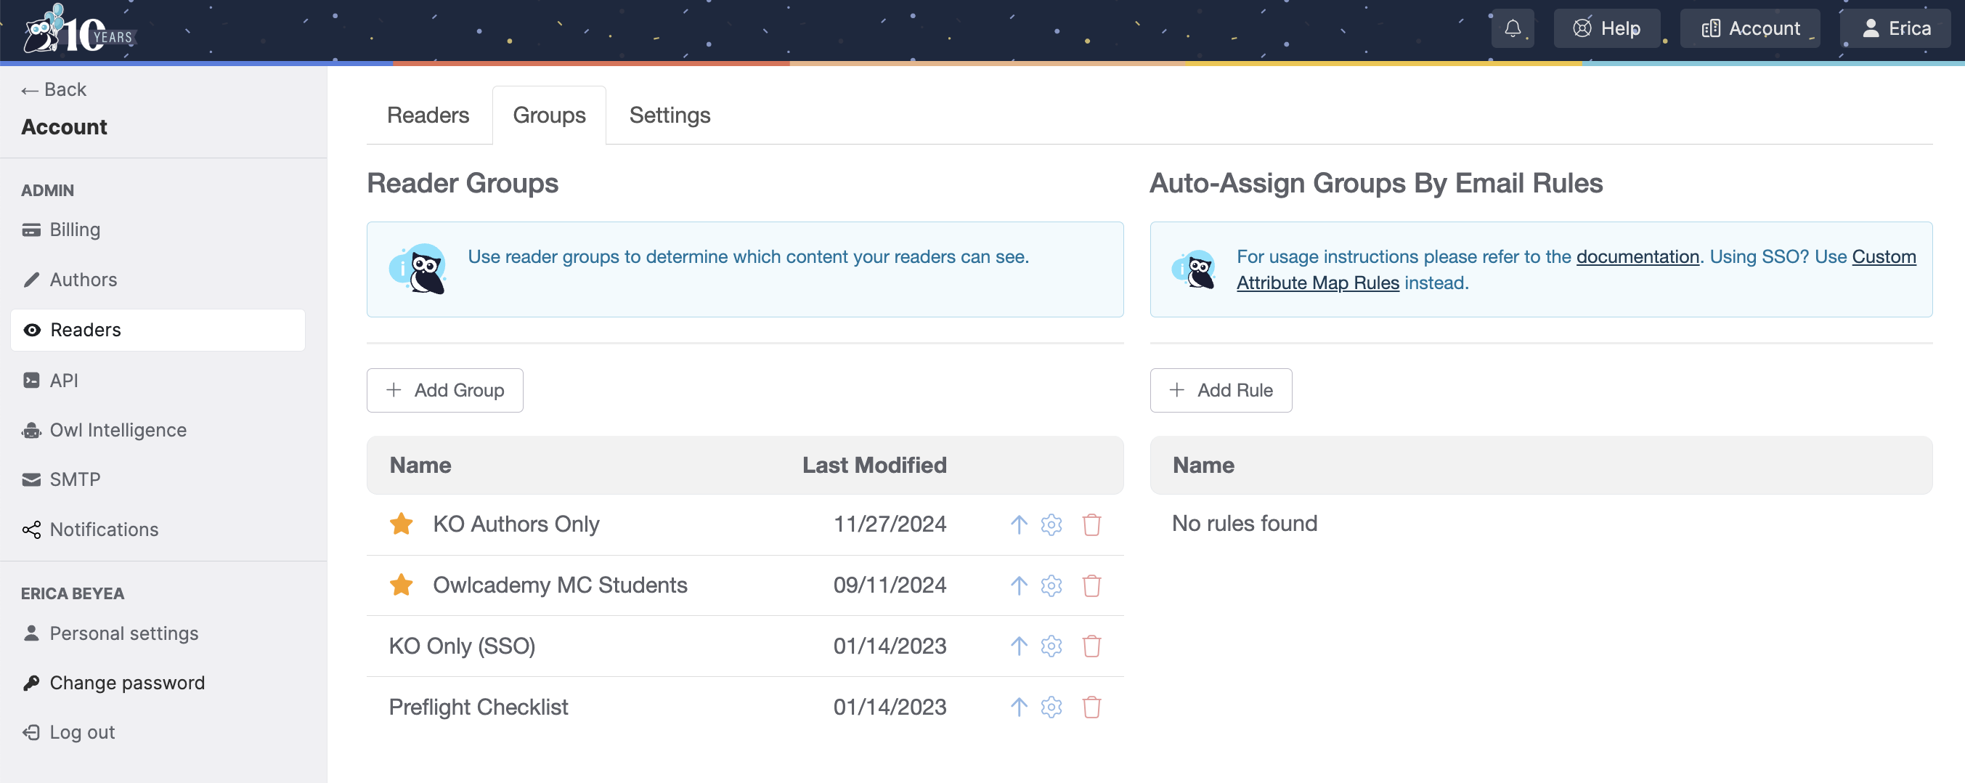
Task: Click the Custom Attribute Map Rules link
Action: [x=1317, y=282]
